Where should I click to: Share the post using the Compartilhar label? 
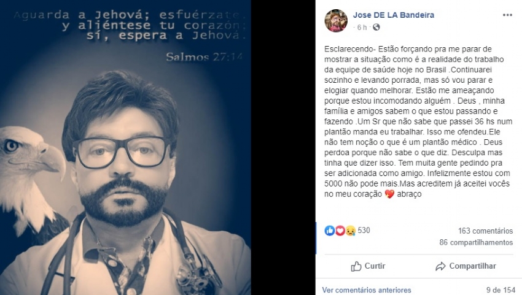point(472,266)
